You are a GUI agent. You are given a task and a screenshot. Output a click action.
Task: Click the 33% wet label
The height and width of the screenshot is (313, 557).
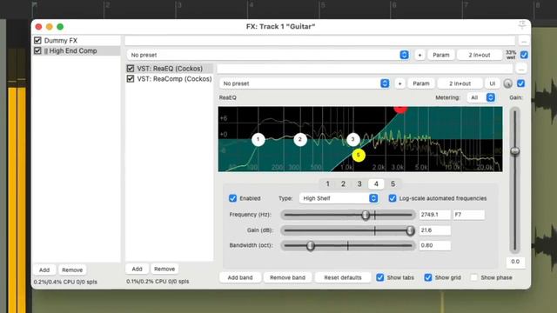coord(511,55)
